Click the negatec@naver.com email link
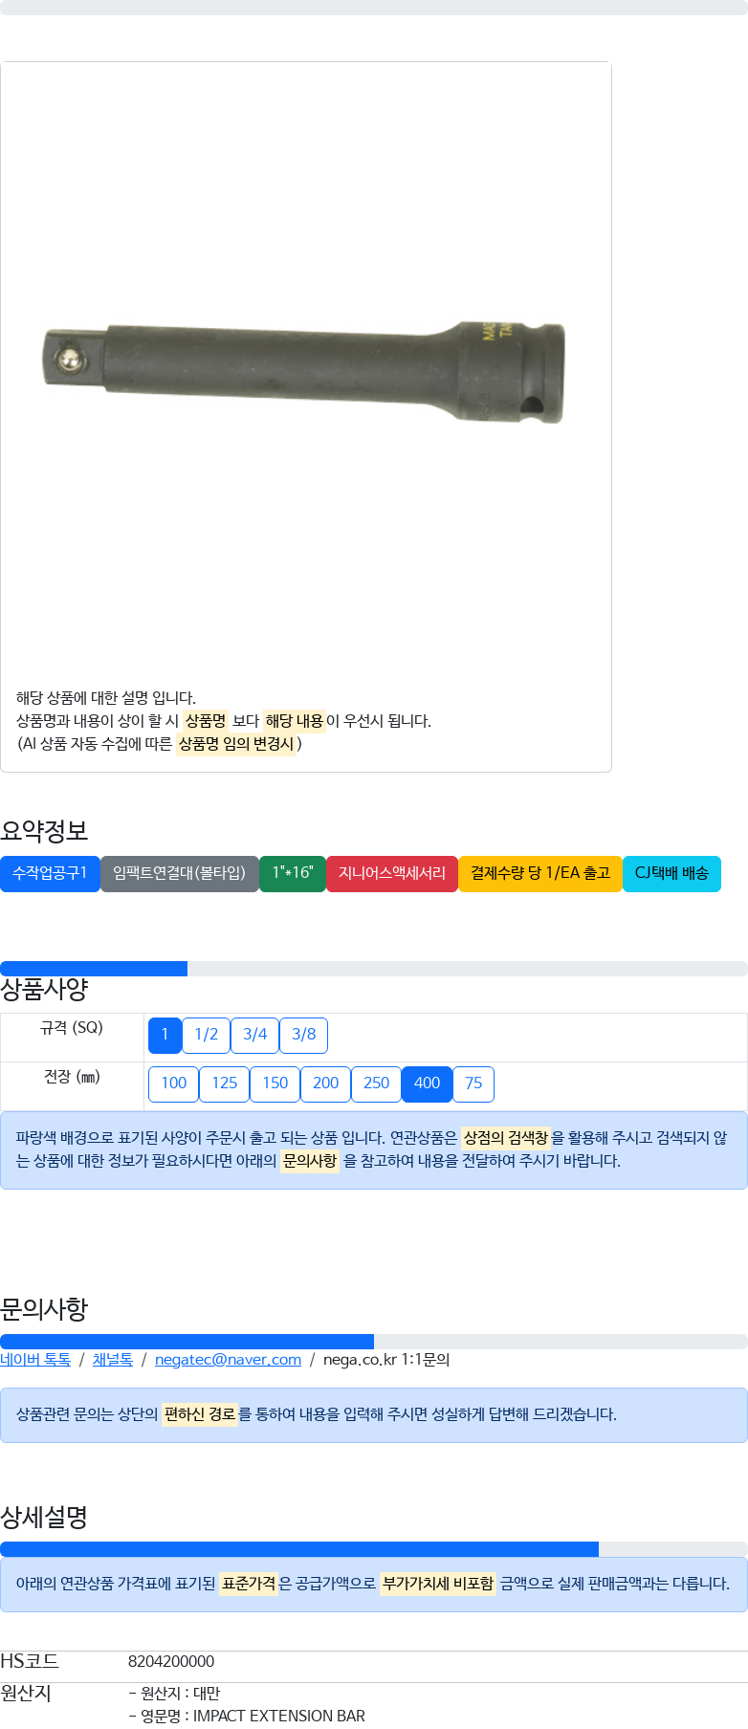Screen dimensions: 748x1729 point(228,1360)
